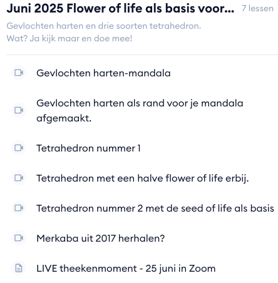Click video icon for Tetrahedron nummer 2 lesson

(19, 208)
